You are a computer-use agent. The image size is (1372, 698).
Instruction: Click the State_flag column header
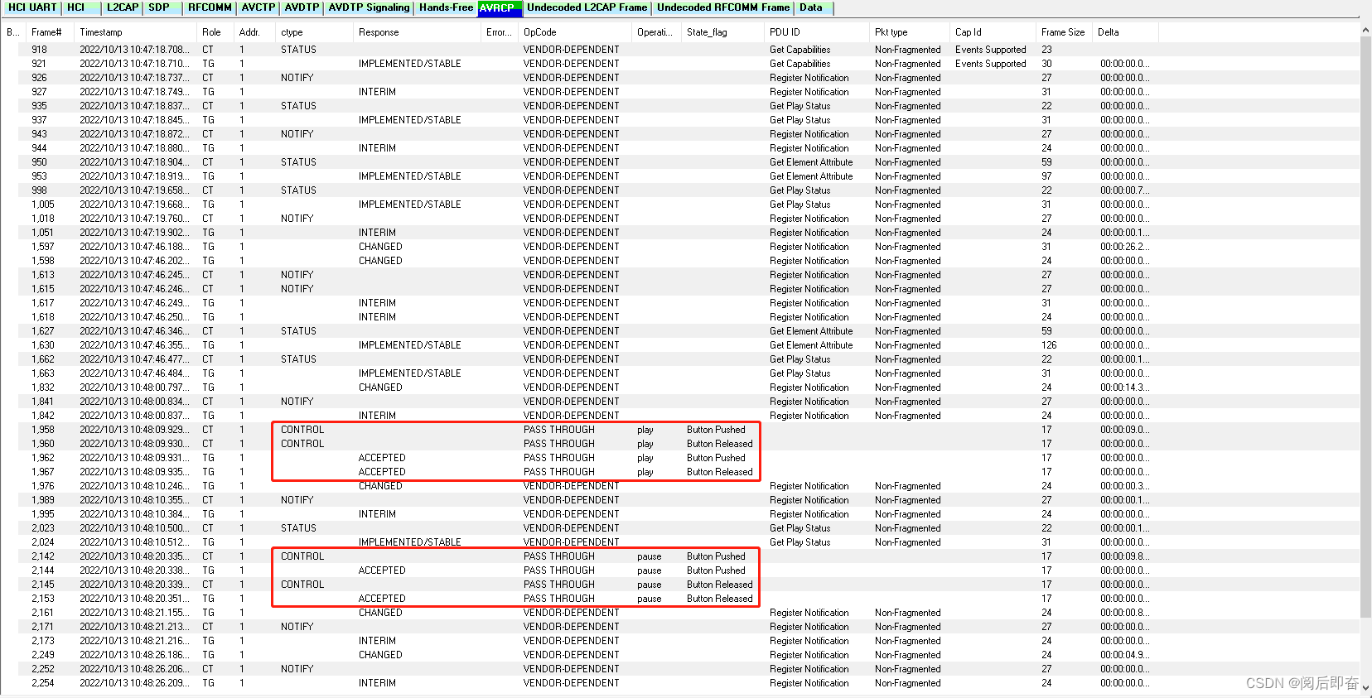[x=722, y=32]
